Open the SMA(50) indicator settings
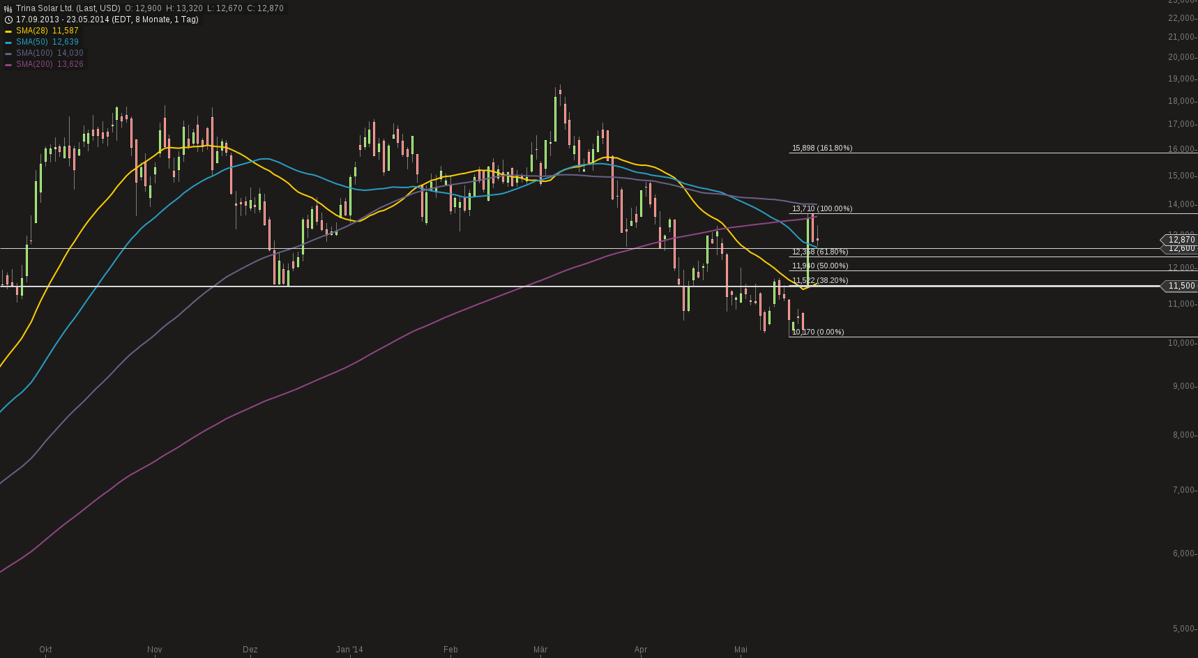Screen dimensions: 1198x658 coord(31,42)
